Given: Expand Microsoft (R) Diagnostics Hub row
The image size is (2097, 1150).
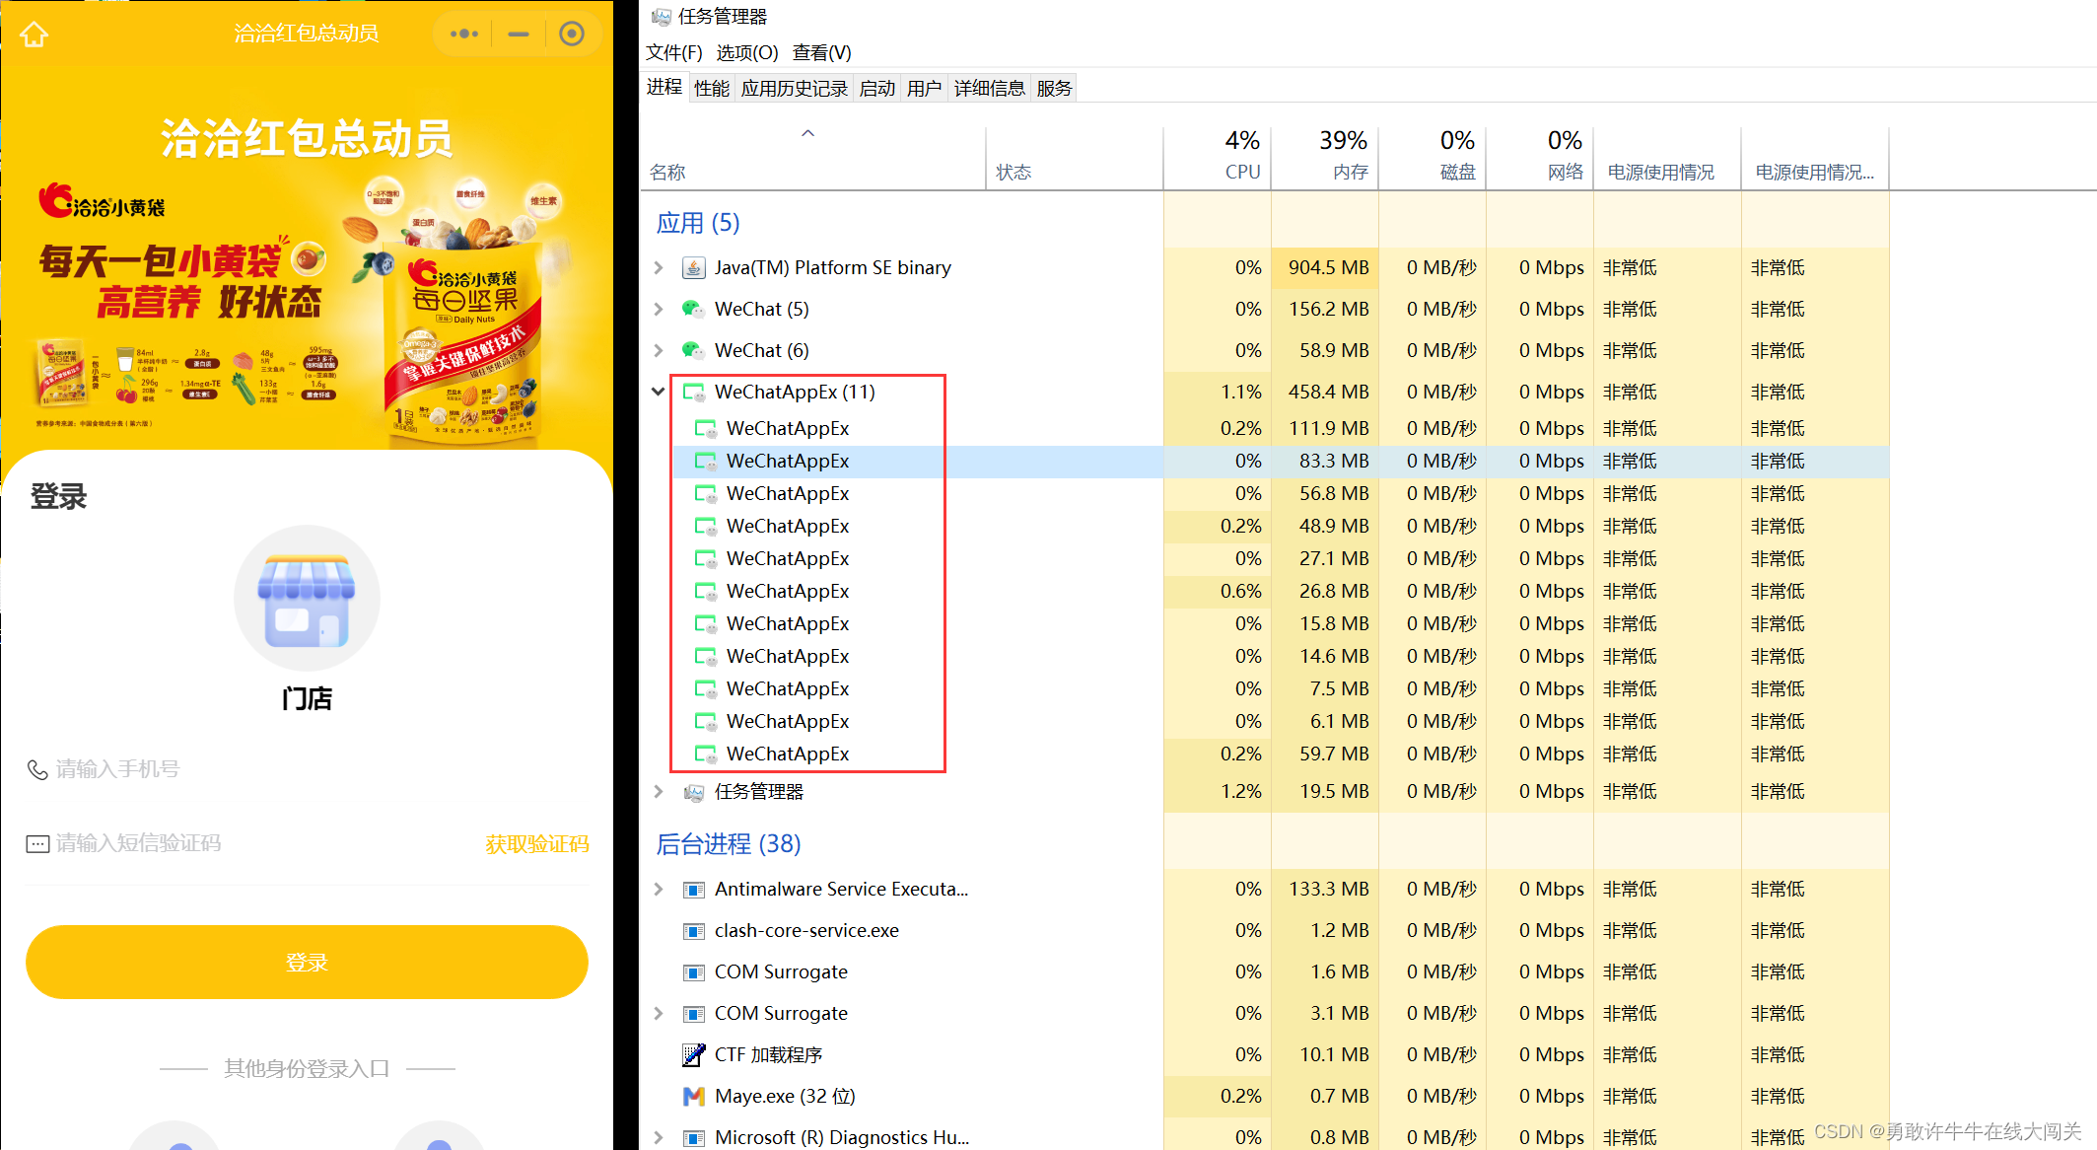Looking at the screenshot, I should tap(659, 1138).
